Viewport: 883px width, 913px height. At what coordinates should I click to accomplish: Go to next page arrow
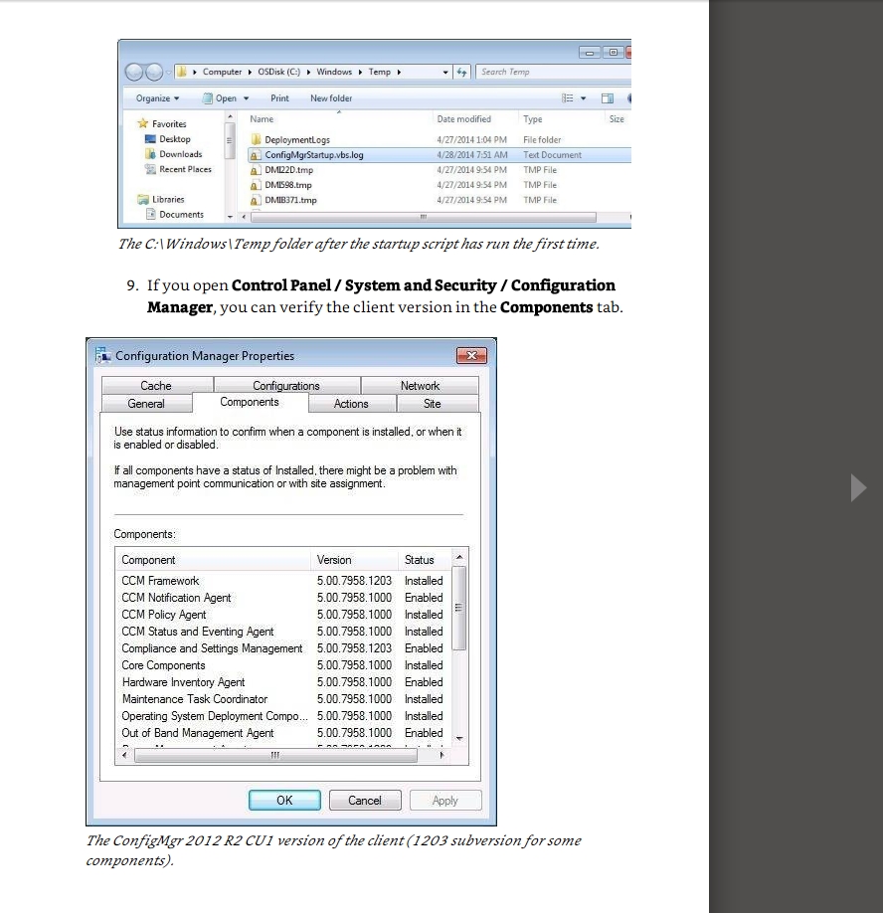click(858, 487)
